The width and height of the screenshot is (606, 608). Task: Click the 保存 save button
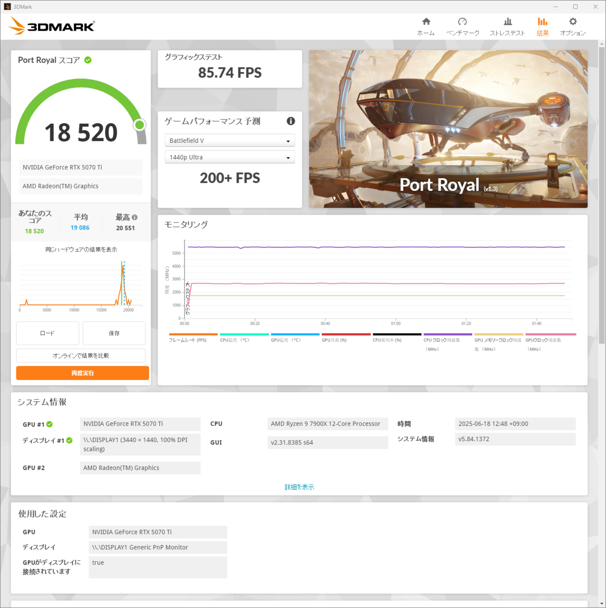(x=114, y=333)
